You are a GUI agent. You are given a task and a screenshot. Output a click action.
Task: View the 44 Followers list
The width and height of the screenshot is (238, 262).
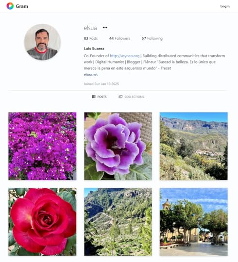click(119, 38)
